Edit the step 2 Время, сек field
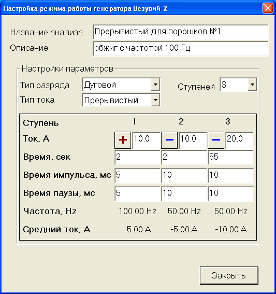 coord(184,157)
